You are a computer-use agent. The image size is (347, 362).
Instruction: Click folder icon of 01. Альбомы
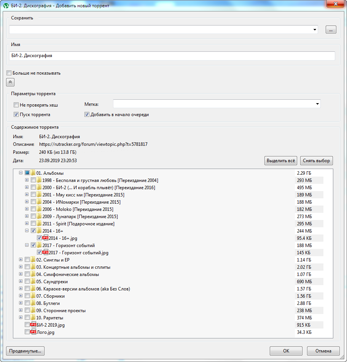[33, 173]
